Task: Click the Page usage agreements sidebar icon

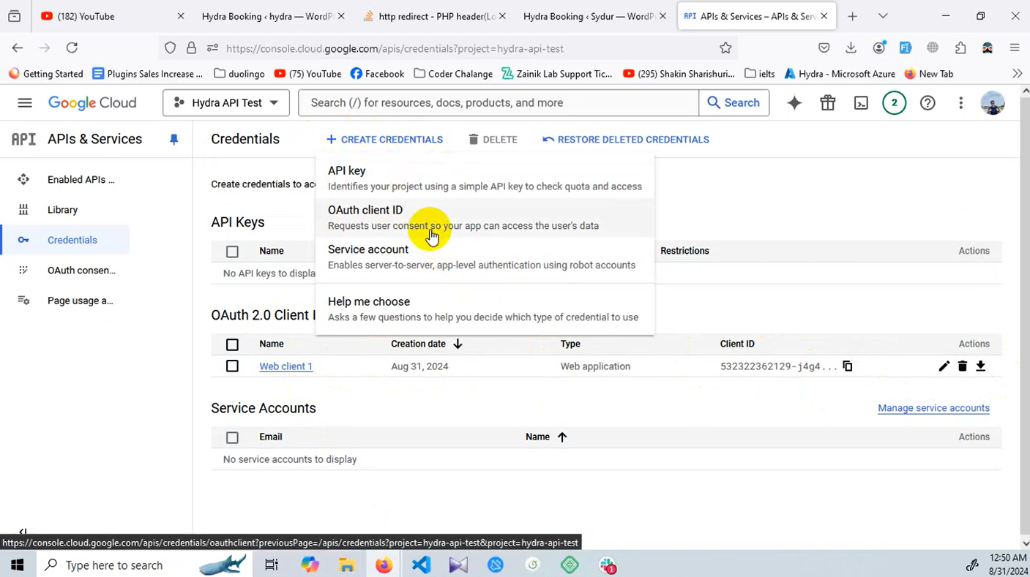Action: click(23, 301)
